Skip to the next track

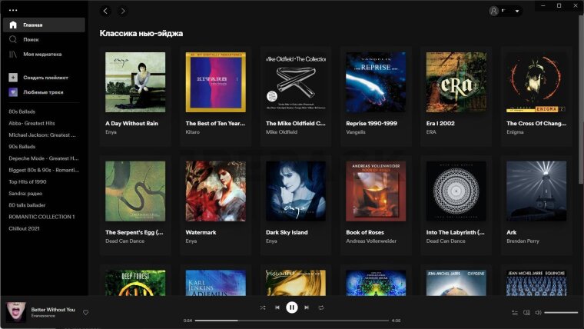307,307
